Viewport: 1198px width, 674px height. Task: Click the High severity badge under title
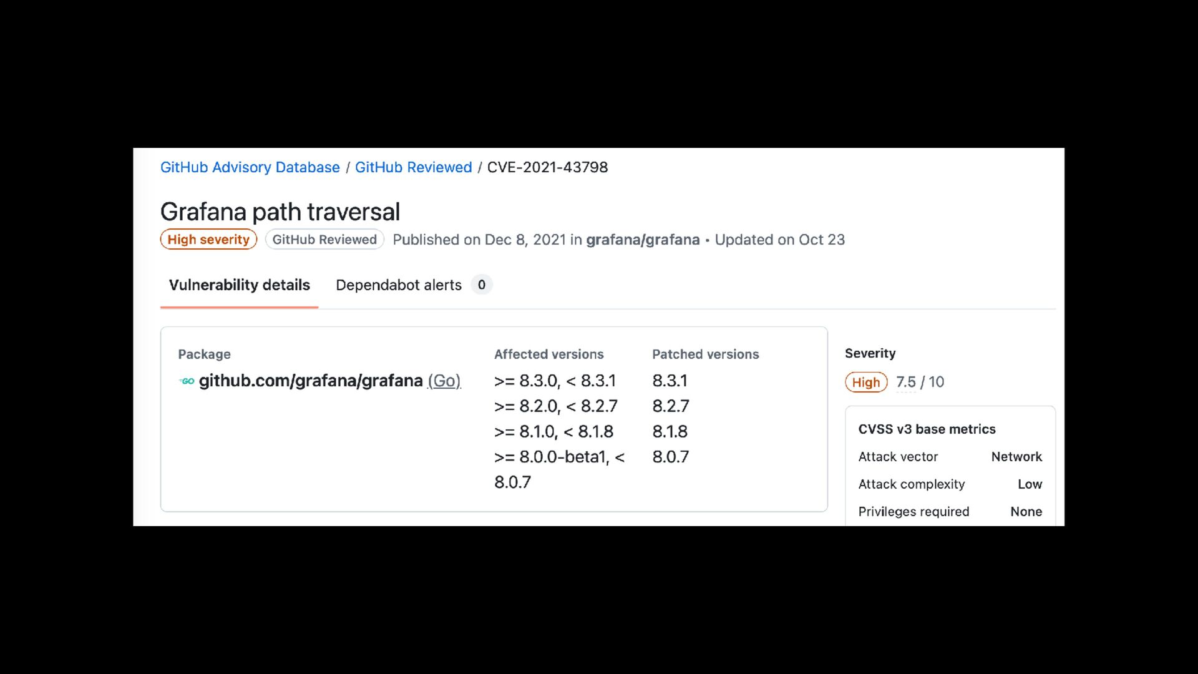(x=208, y=240)
